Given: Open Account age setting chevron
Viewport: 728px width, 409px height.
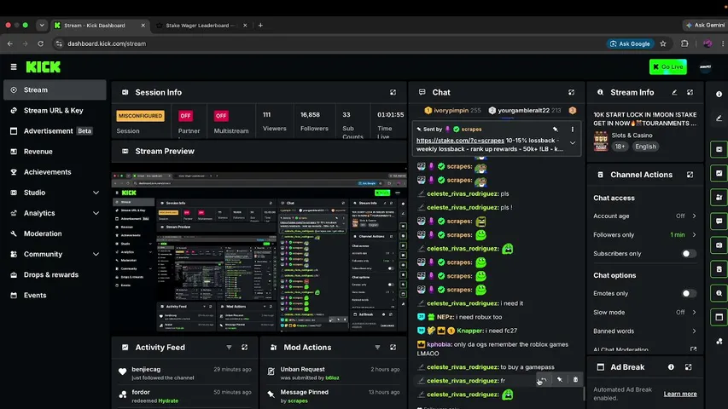Looking at the screenshot, I should pos(694,216).
